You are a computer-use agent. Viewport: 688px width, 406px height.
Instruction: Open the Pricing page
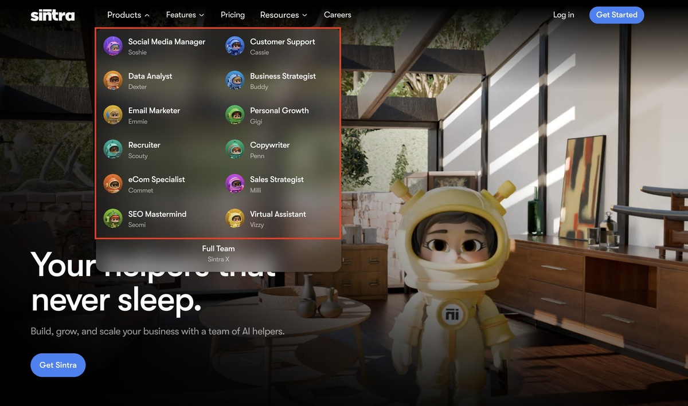click(x=233, y=15)
